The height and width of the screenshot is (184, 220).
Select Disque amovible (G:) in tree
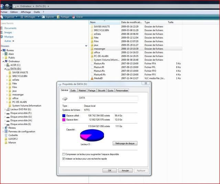[x=21, y=117]
